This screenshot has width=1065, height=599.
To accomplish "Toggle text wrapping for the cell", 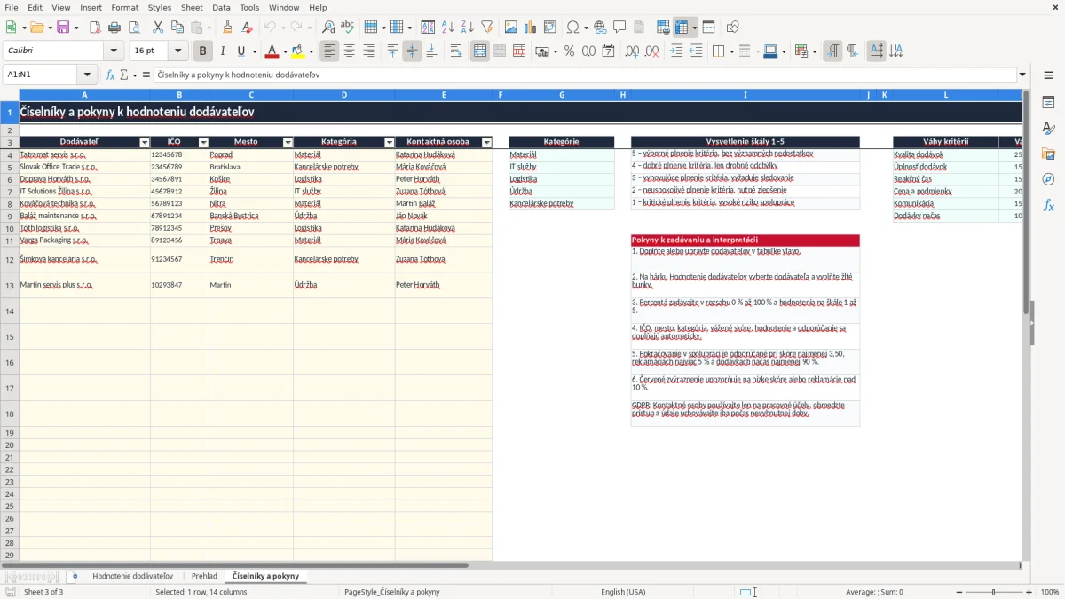I will (x=456, y=51).
